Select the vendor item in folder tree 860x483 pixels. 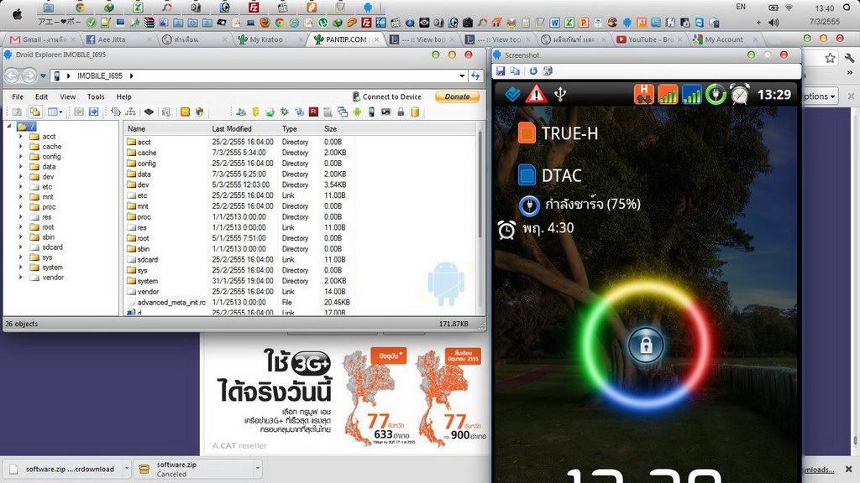point(53,277)
